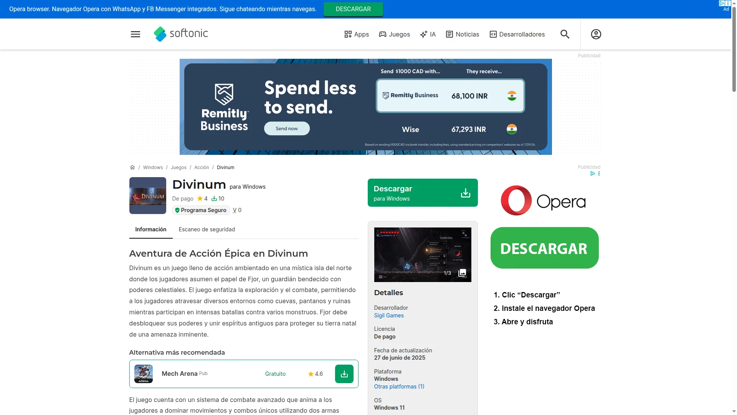Screen dimensions: 737x415
Task: Open the Otras plataformas (1) link
Action: 399,387
